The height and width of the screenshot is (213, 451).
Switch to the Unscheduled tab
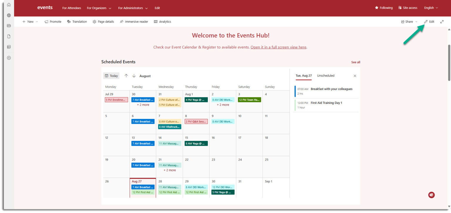click(x=325, y=75)
